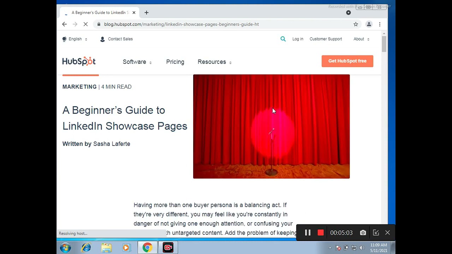
Task: Open the English language dropdown
Action: pyautogui.click(x=75, y=39)
